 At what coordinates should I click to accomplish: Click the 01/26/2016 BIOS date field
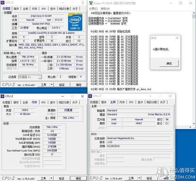[139, 146]
